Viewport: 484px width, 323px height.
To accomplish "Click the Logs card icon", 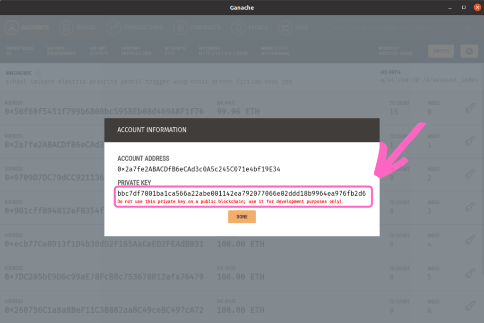I will click(285, 28).
